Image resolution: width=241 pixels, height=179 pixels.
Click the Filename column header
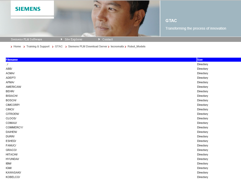12,60
